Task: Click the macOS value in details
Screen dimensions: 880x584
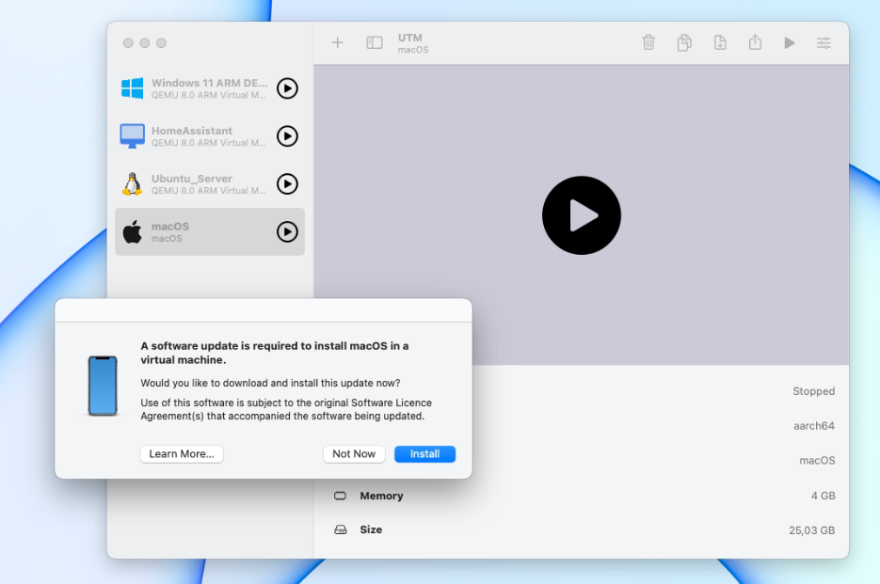Action: [817, 460]
